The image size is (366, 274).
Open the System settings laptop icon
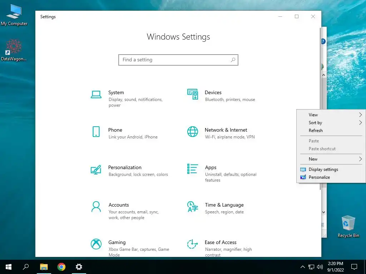(x=96, y=95)
